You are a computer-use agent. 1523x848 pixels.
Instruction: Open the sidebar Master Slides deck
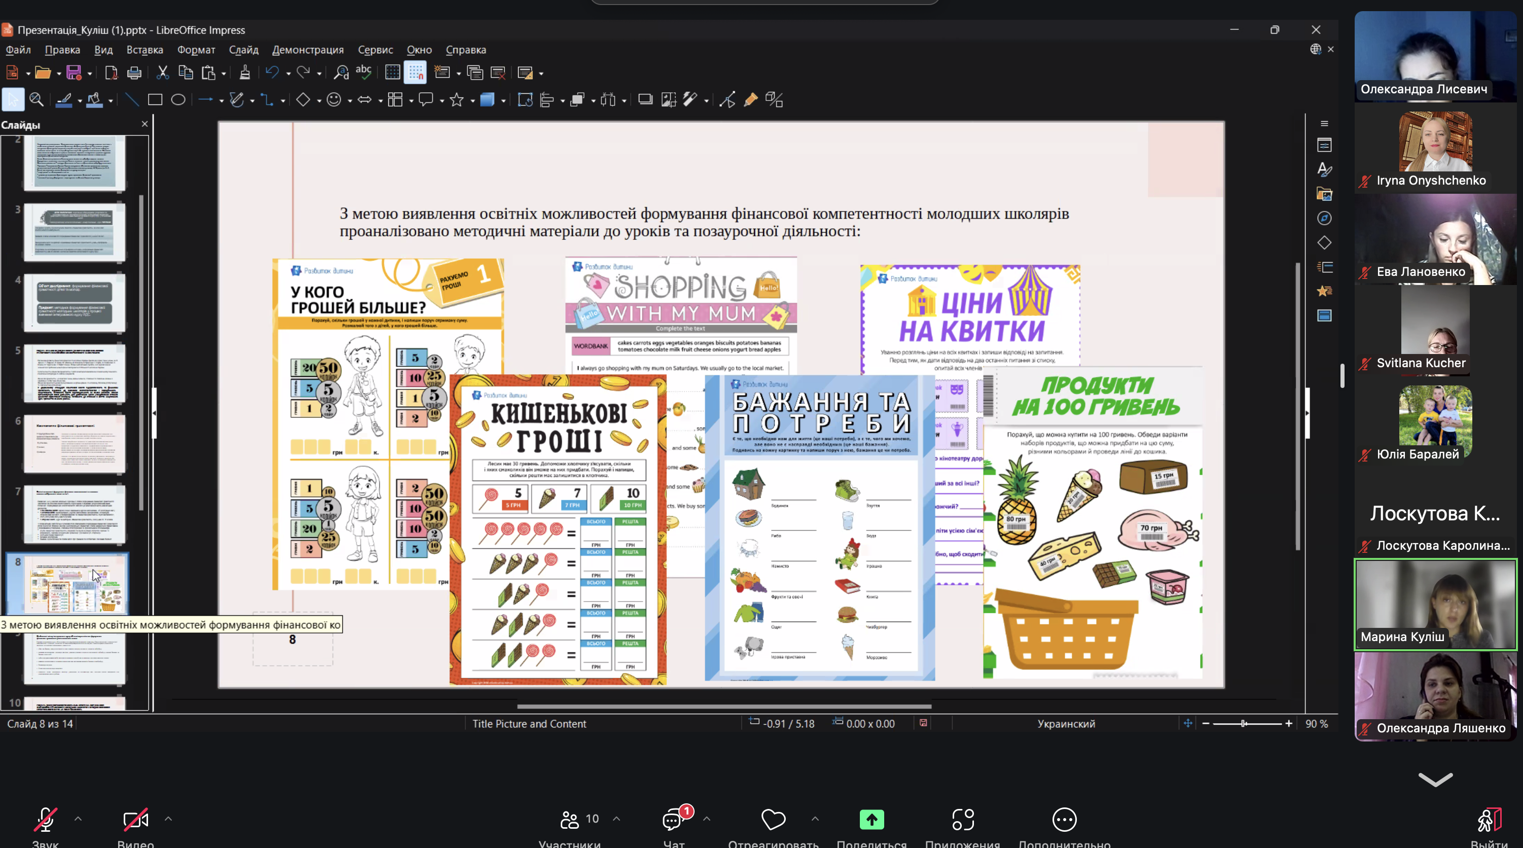[1324, 315]
